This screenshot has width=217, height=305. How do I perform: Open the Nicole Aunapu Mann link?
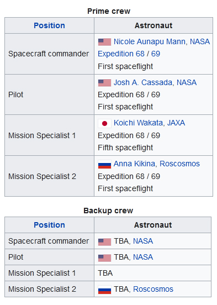pos(149,41)
